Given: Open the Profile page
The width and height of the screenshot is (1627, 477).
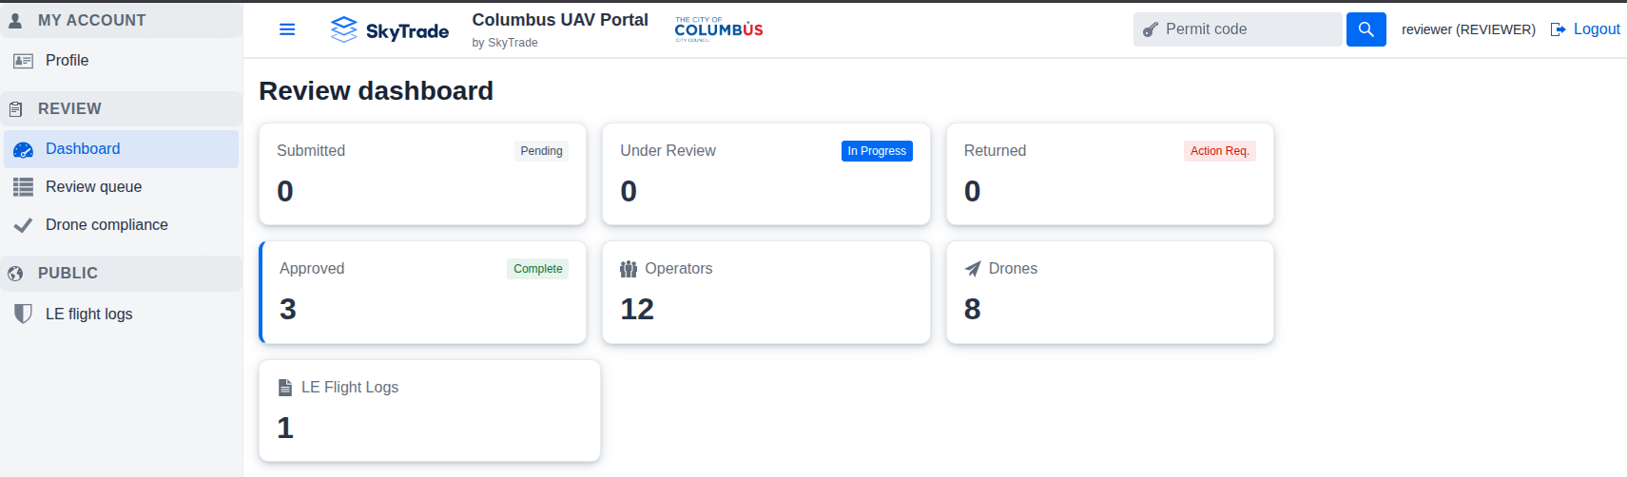Looking at the screenshot, I should pos(121,61).
